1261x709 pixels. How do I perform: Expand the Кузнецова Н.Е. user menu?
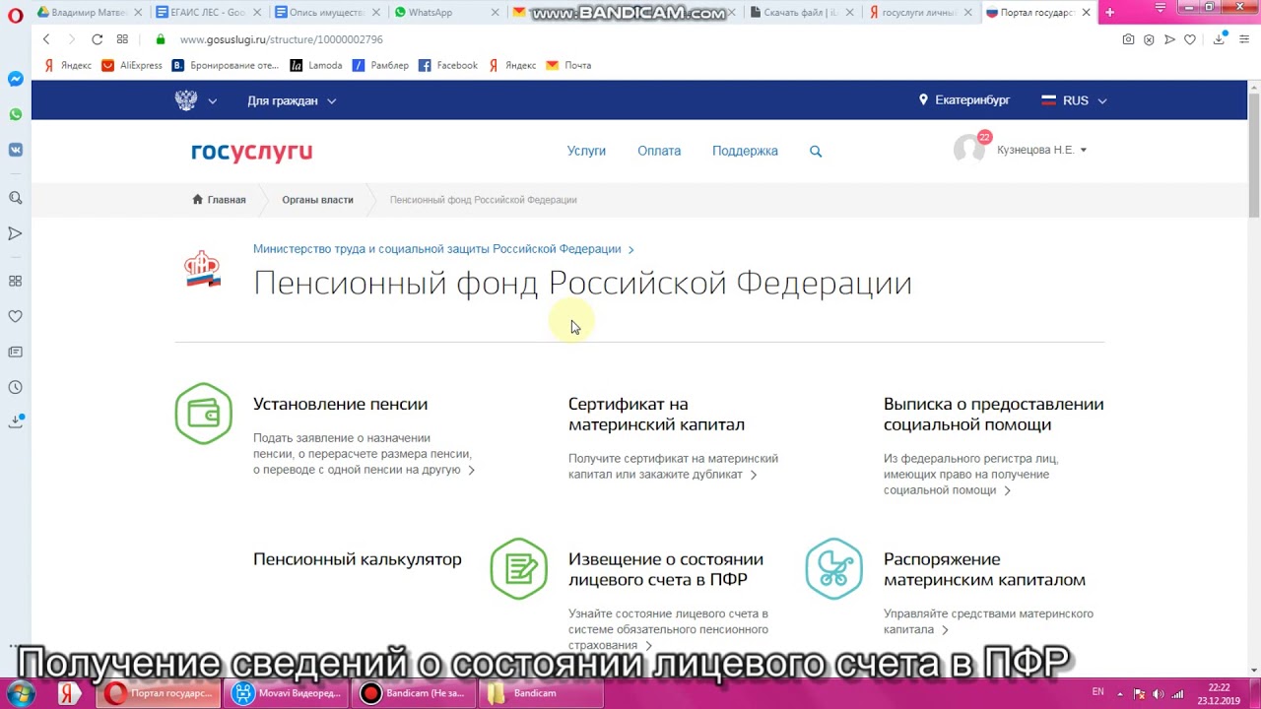pos(1041,150)
